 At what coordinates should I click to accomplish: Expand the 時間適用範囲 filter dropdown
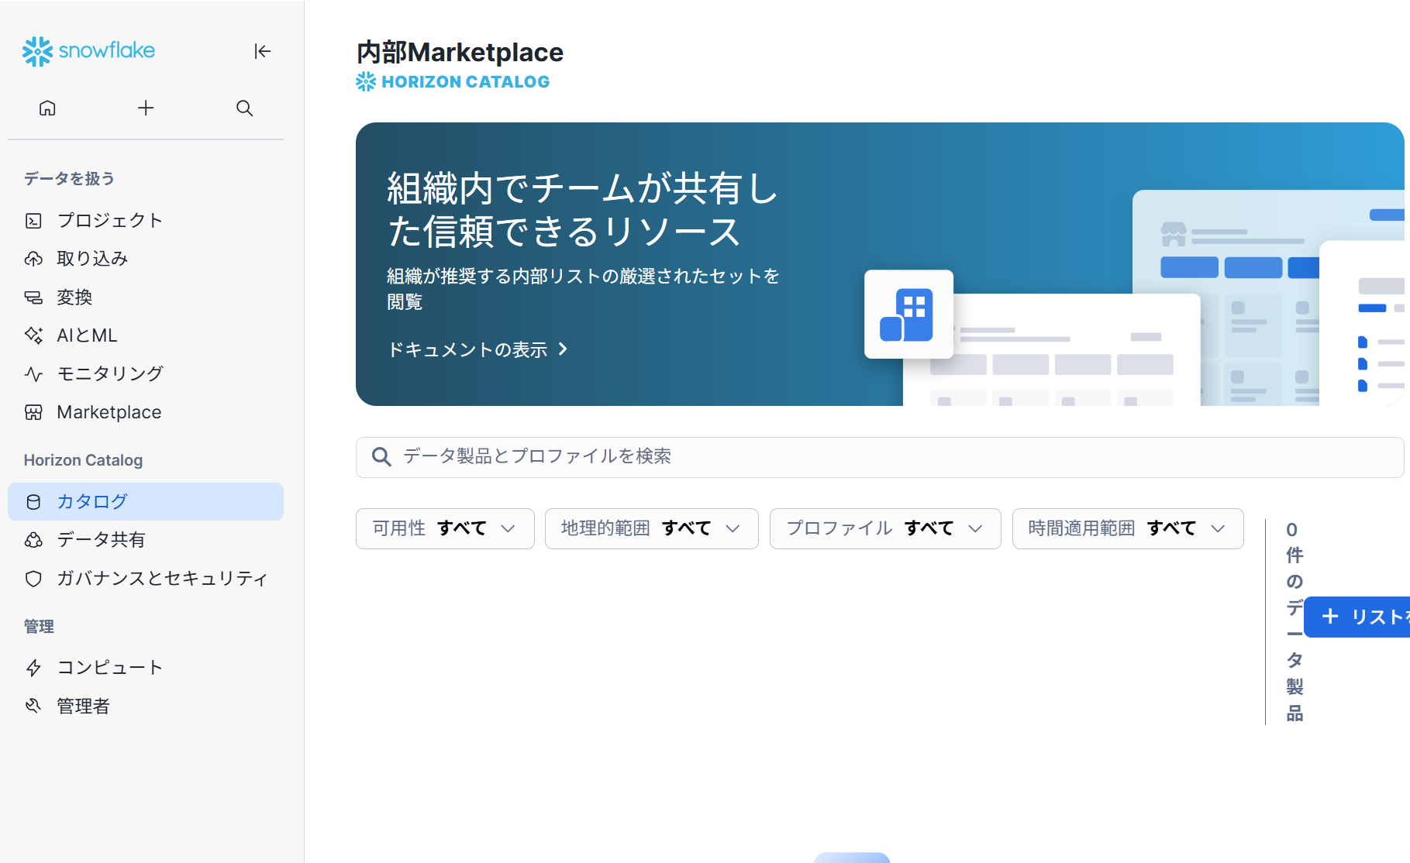coord(1128,528)
